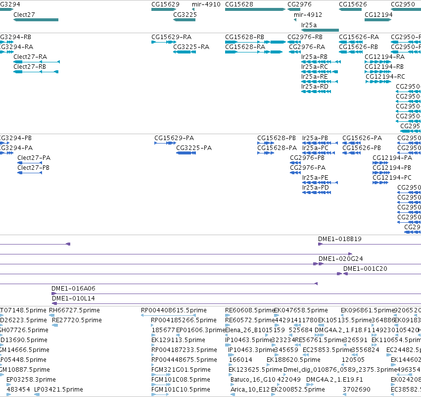The height and width of the screenshot is (397, 421).
Task: Click the FGM321G01.5prime EST label
Action: click(181, 370)
